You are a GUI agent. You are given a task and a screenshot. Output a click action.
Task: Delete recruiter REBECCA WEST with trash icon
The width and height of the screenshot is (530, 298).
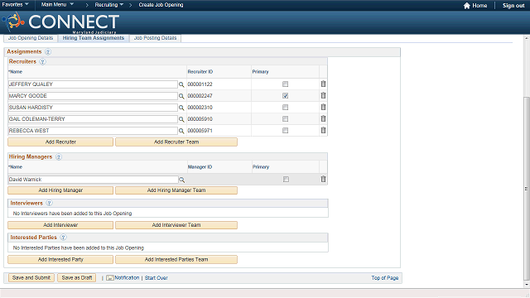[x=323, y=130]
